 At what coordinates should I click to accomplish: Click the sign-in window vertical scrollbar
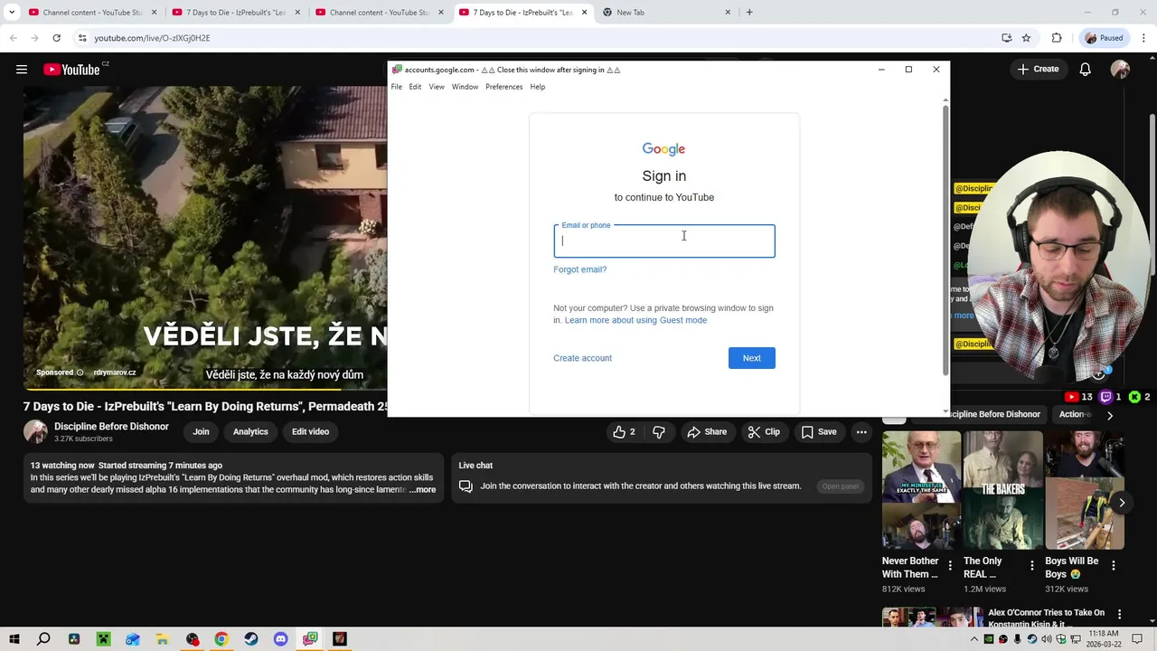click(945, 240)
